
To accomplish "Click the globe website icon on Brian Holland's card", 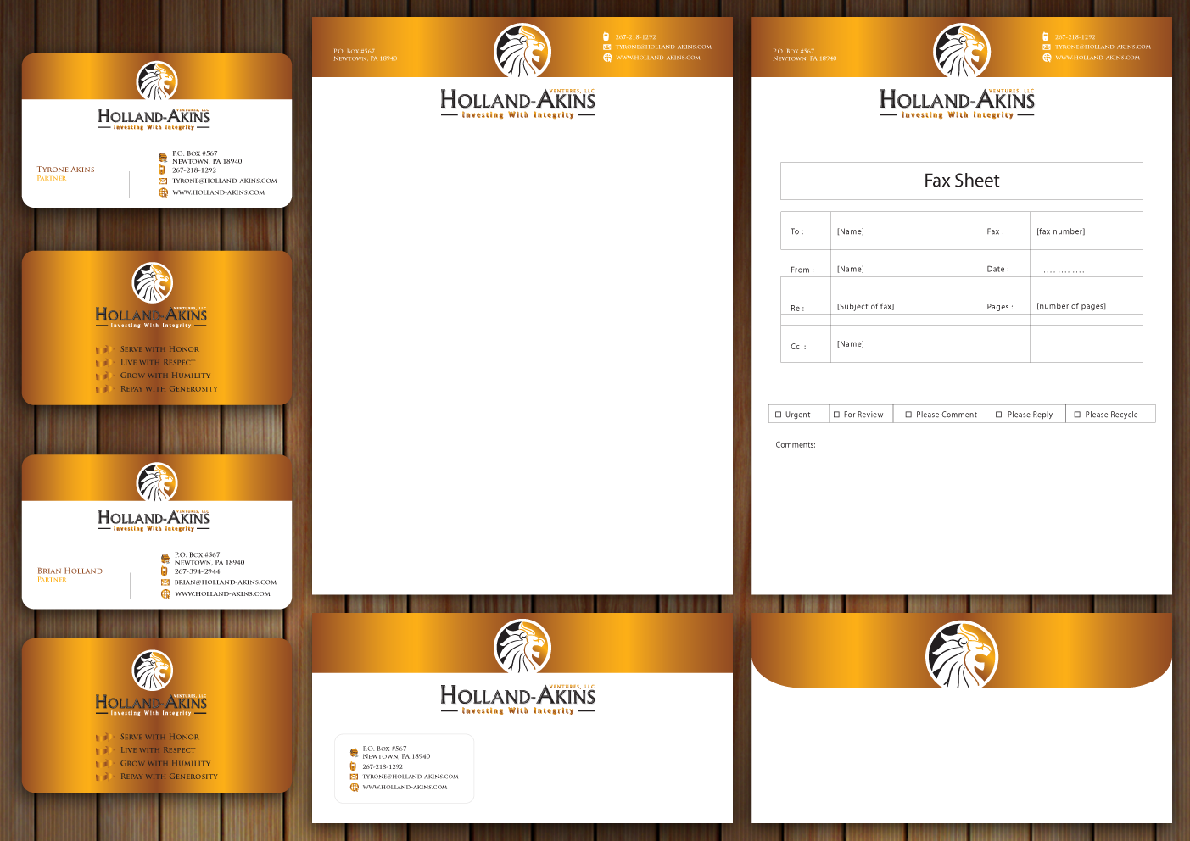I will coord(165,593).
